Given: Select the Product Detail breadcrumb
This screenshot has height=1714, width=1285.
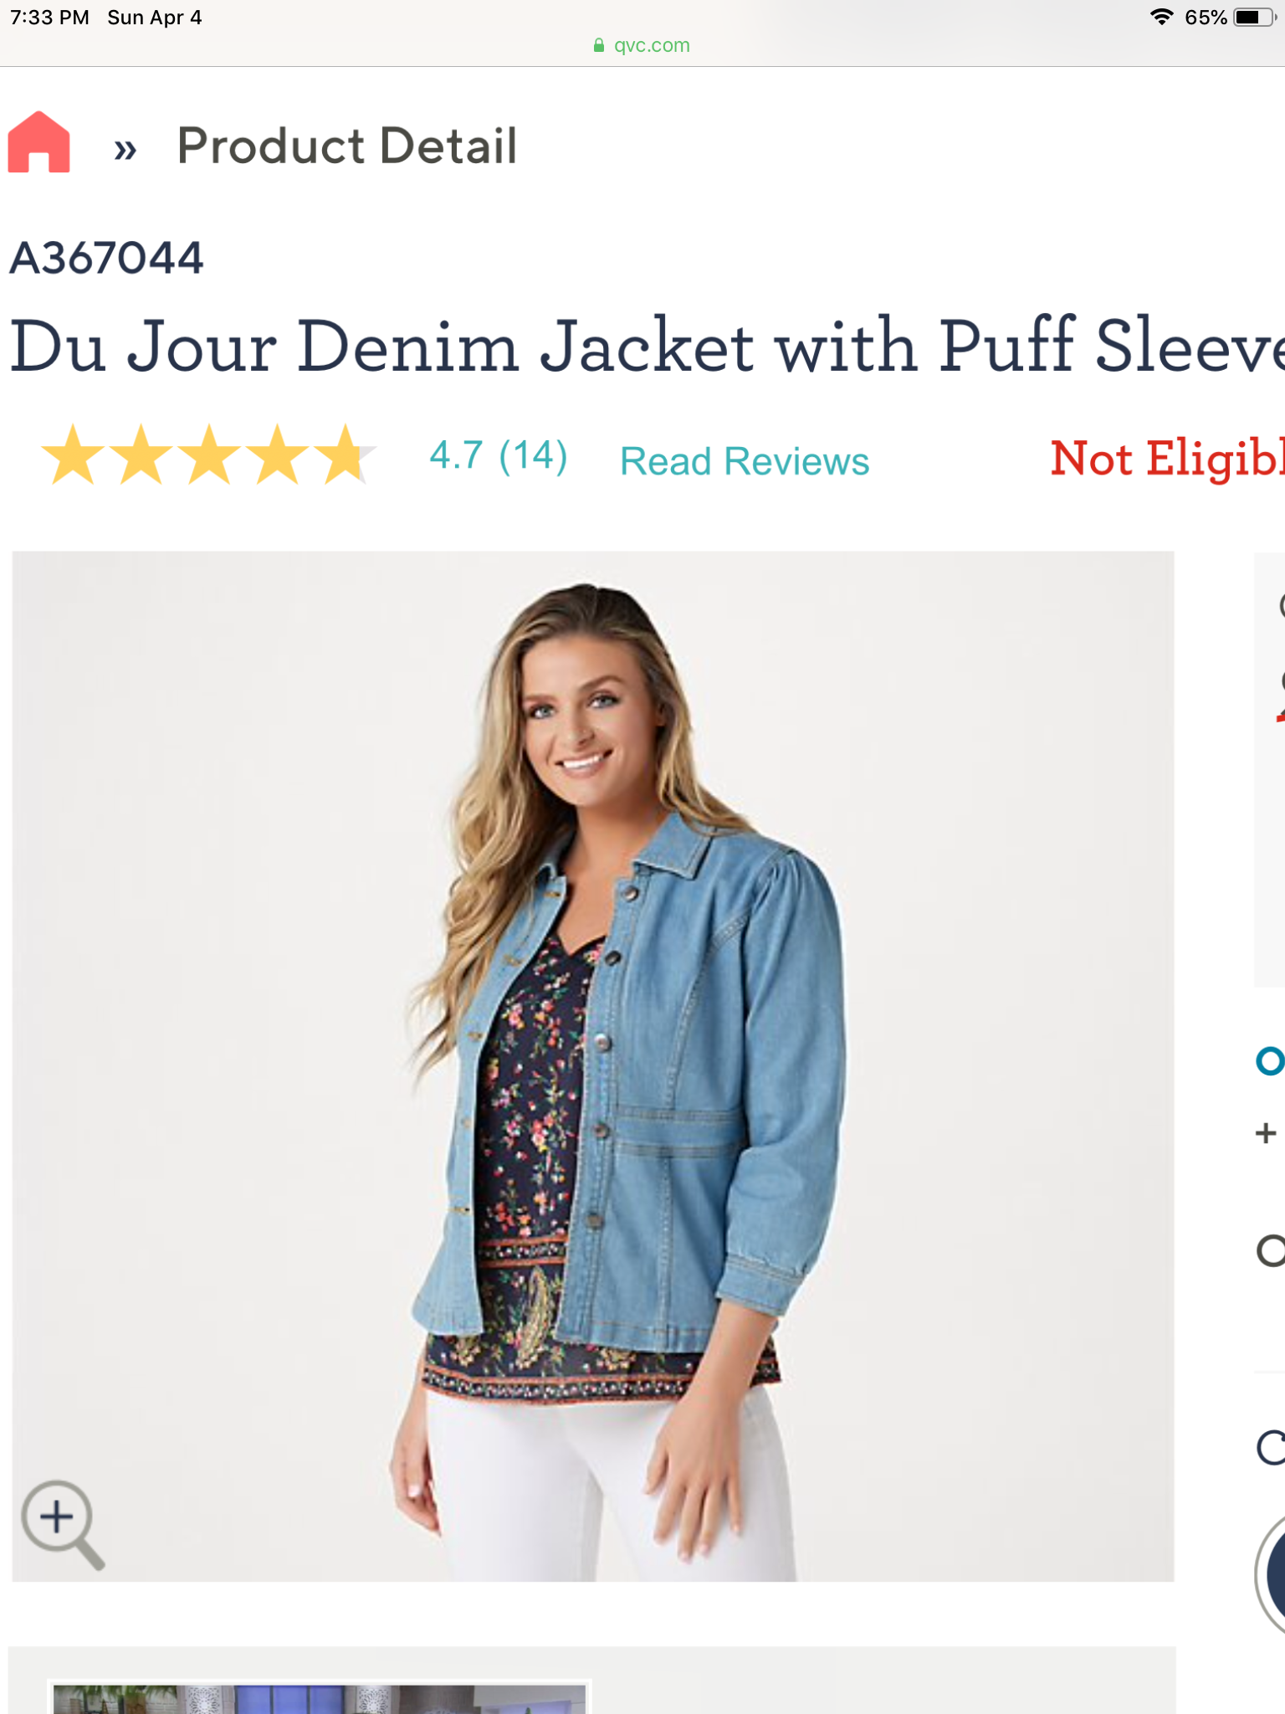Looking at the screenshot, I should (x=347, y=146).
